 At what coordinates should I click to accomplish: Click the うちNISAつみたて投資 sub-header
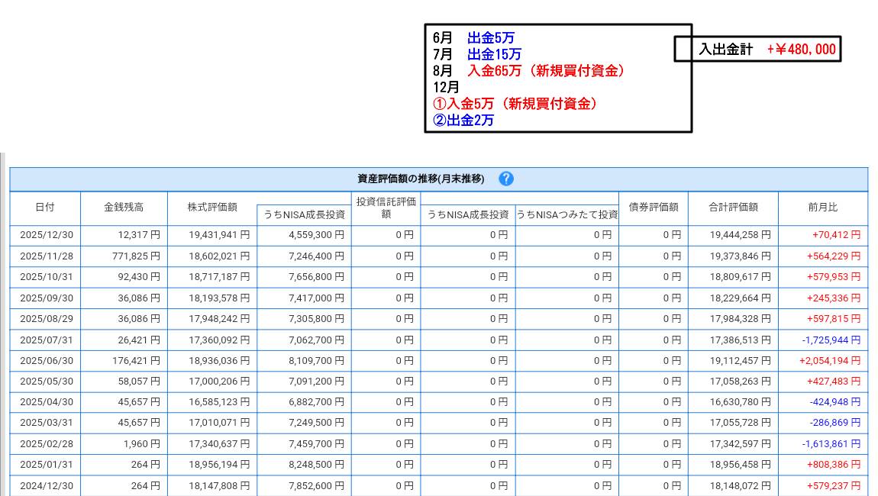pos(567,215)
